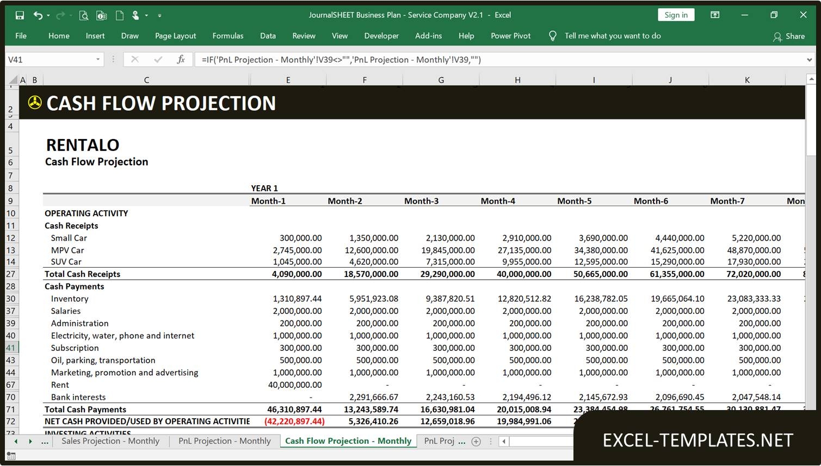Cancel the formula entry with the X icon
Screen dimensions: 821x466
[x=135, y=60]
